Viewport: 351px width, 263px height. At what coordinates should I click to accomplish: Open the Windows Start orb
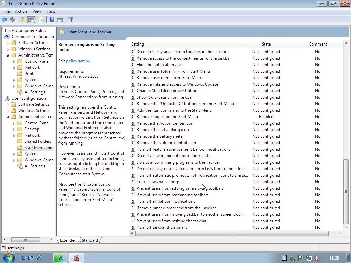click(9, 258)
